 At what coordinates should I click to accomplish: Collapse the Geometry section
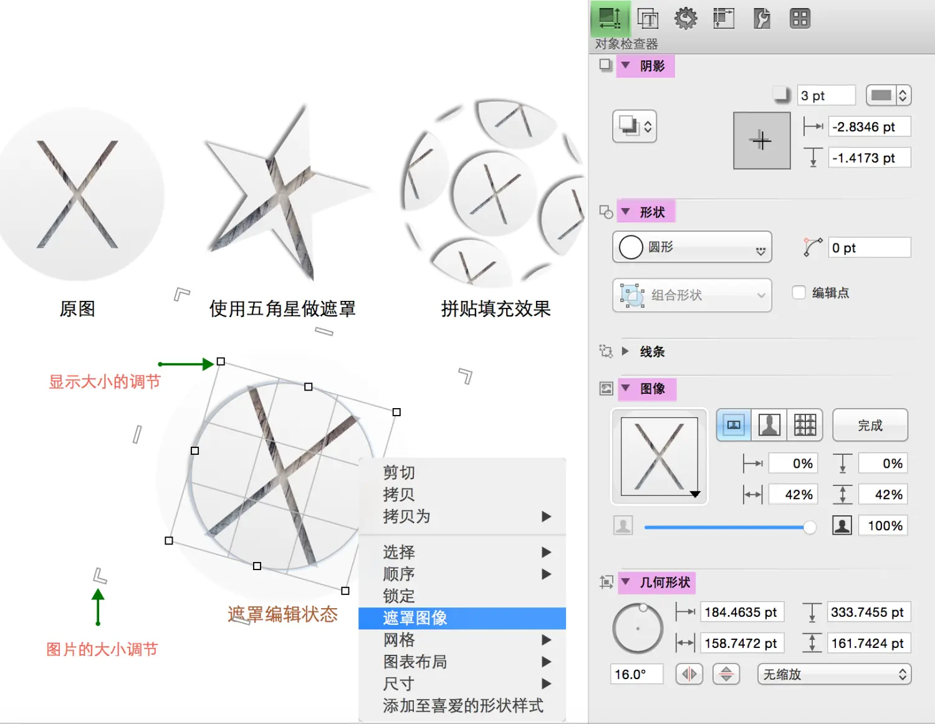[626, 582]
